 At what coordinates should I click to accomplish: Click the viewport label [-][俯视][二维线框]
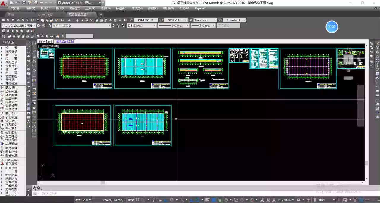[x=49, y=46]
